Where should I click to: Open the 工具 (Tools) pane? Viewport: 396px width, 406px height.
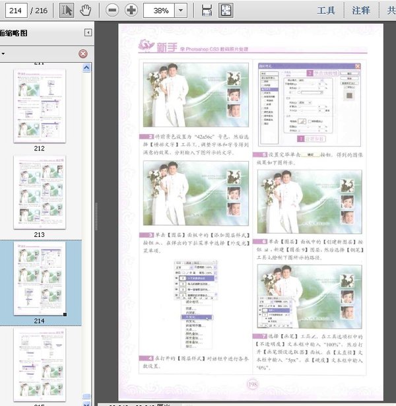point(326,11)
